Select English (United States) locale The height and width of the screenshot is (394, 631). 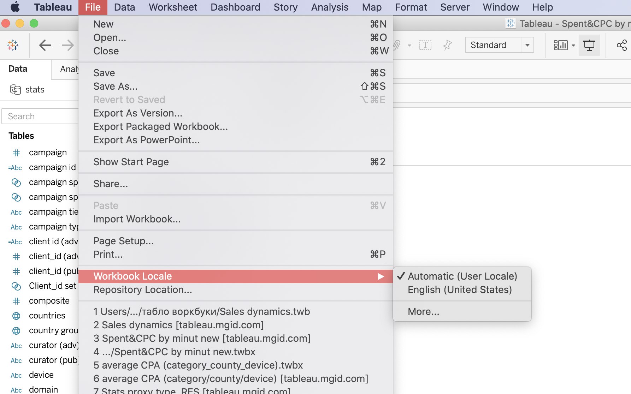click(462, 289)
